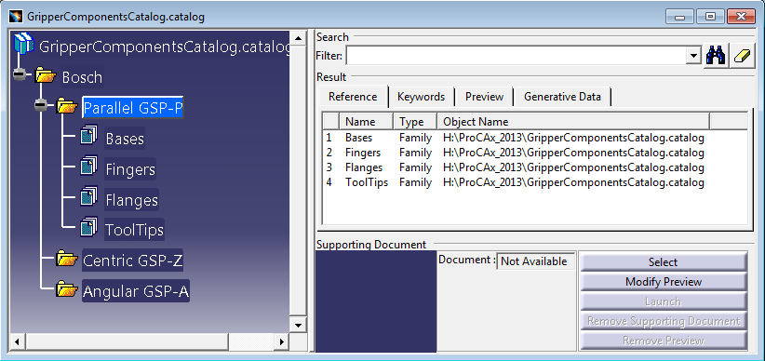The width and height of the screenshot is (765, 361).
Task: Select the Centric GSP-Z chapter label
Action: pyautogui.click(x=133, y=261)
